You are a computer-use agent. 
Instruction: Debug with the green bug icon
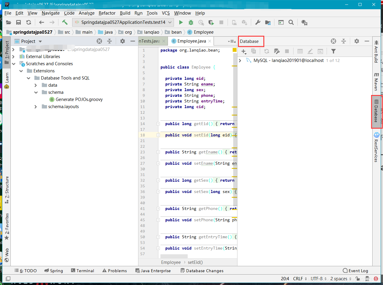coord(191,22)
